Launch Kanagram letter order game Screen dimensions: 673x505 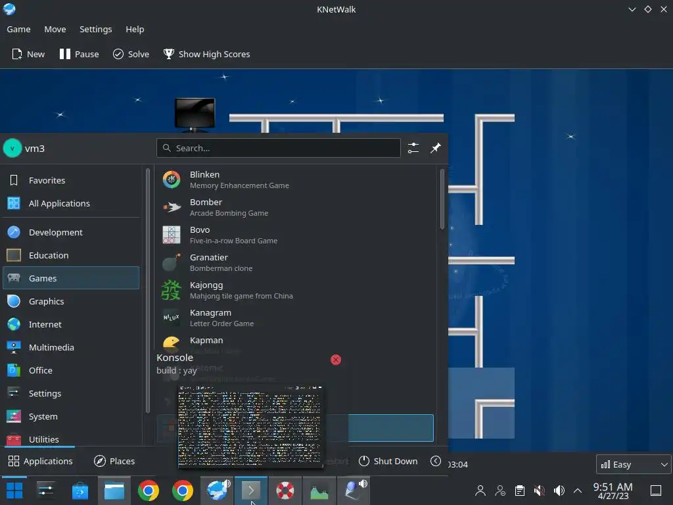[296, 318]
